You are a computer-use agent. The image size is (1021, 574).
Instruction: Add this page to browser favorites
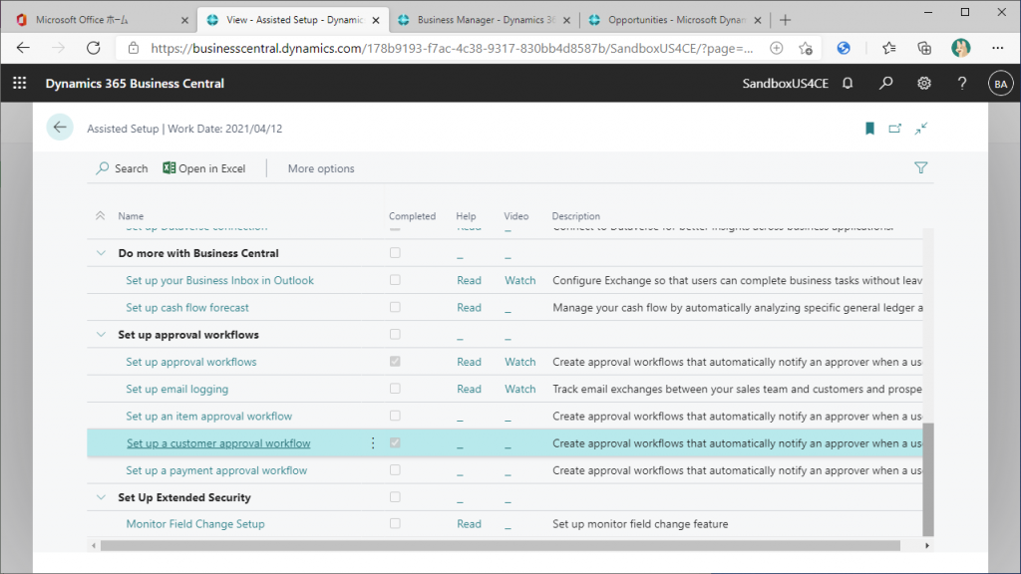coord(806,48)
